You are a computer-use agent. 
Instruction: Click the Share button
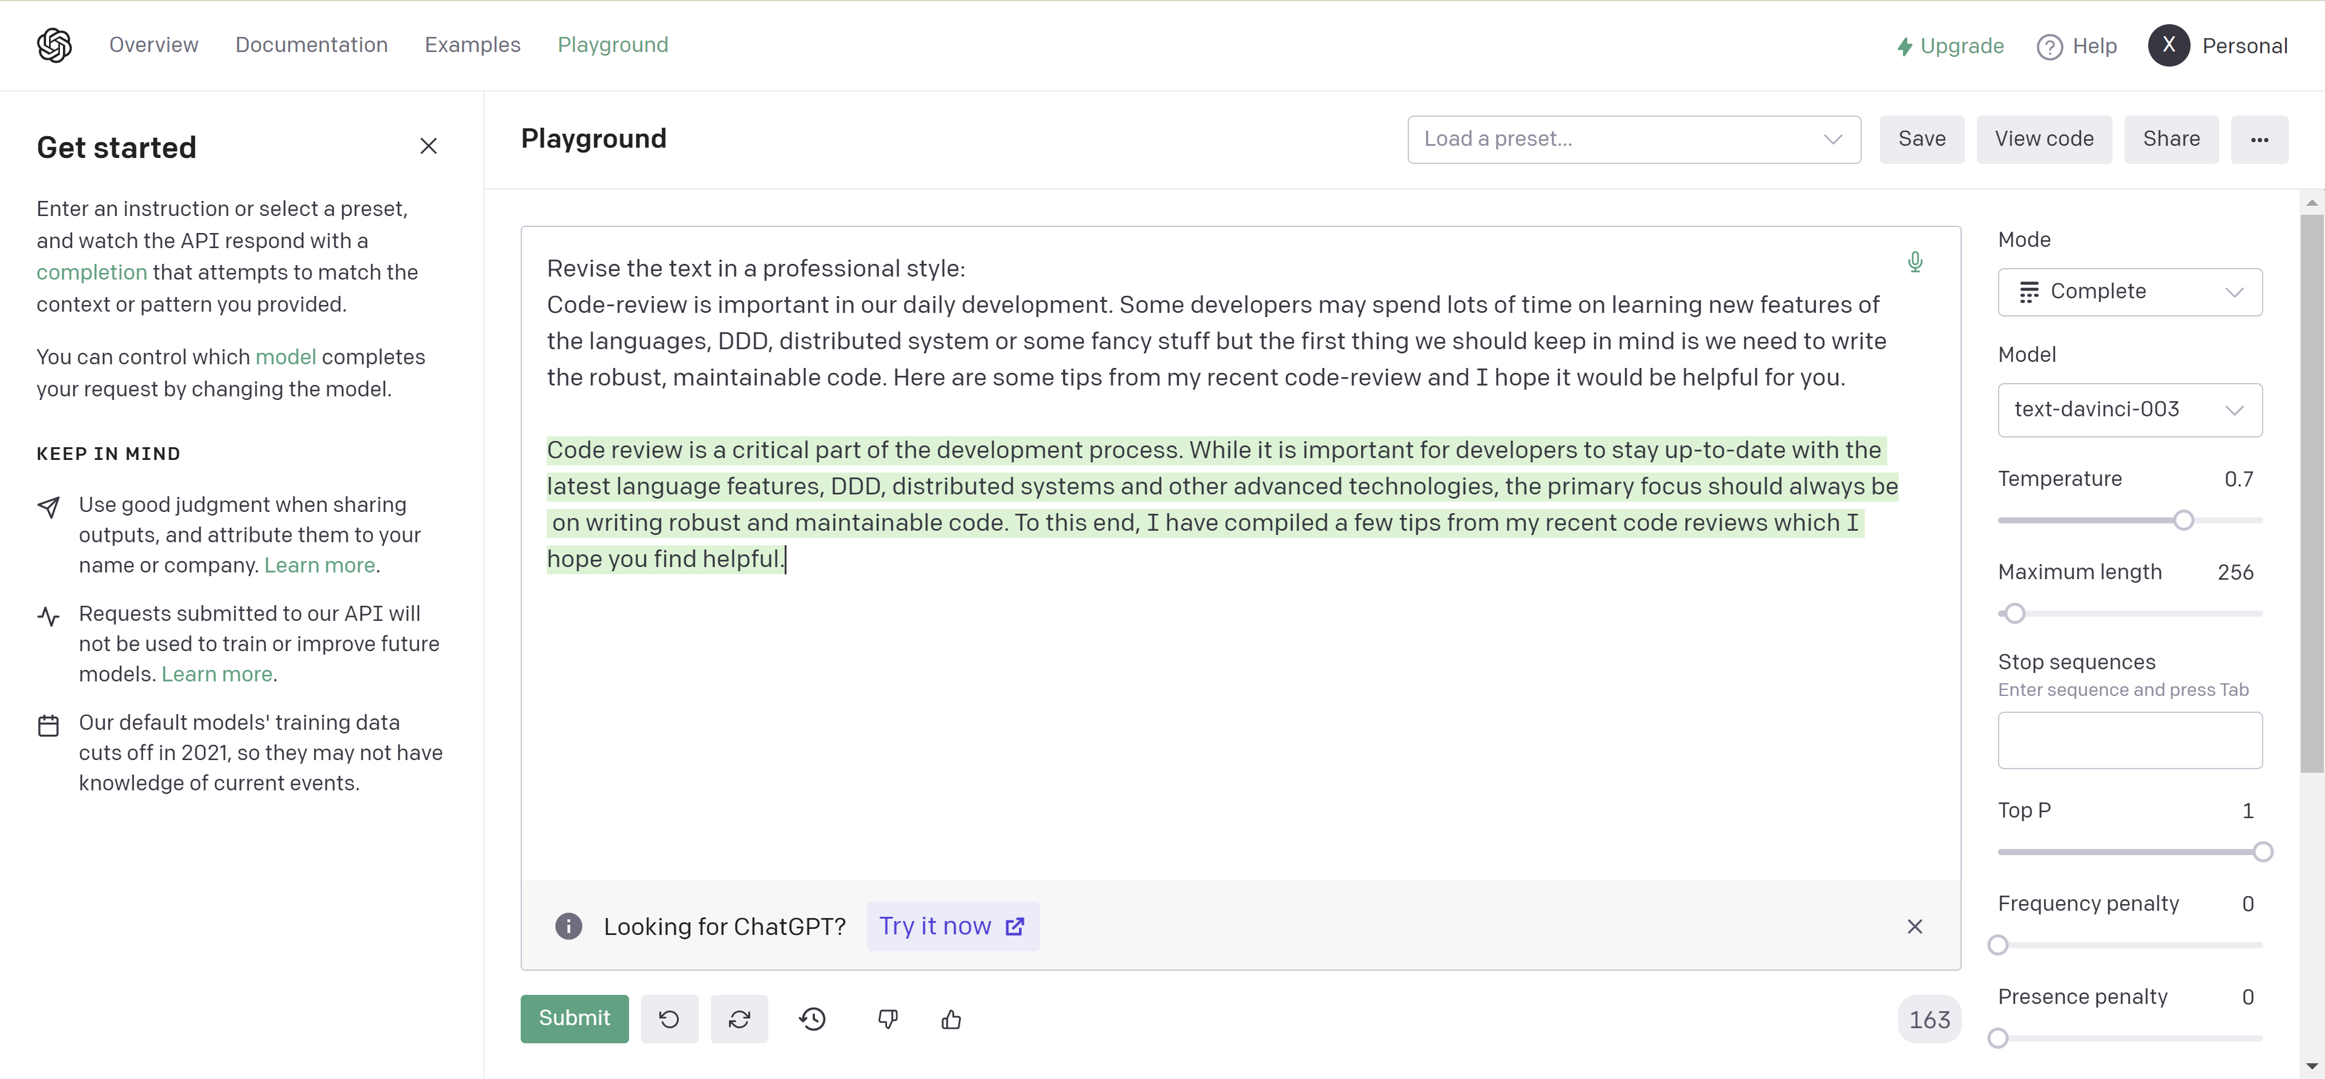pyautogui.click(x=2171, y=138)
